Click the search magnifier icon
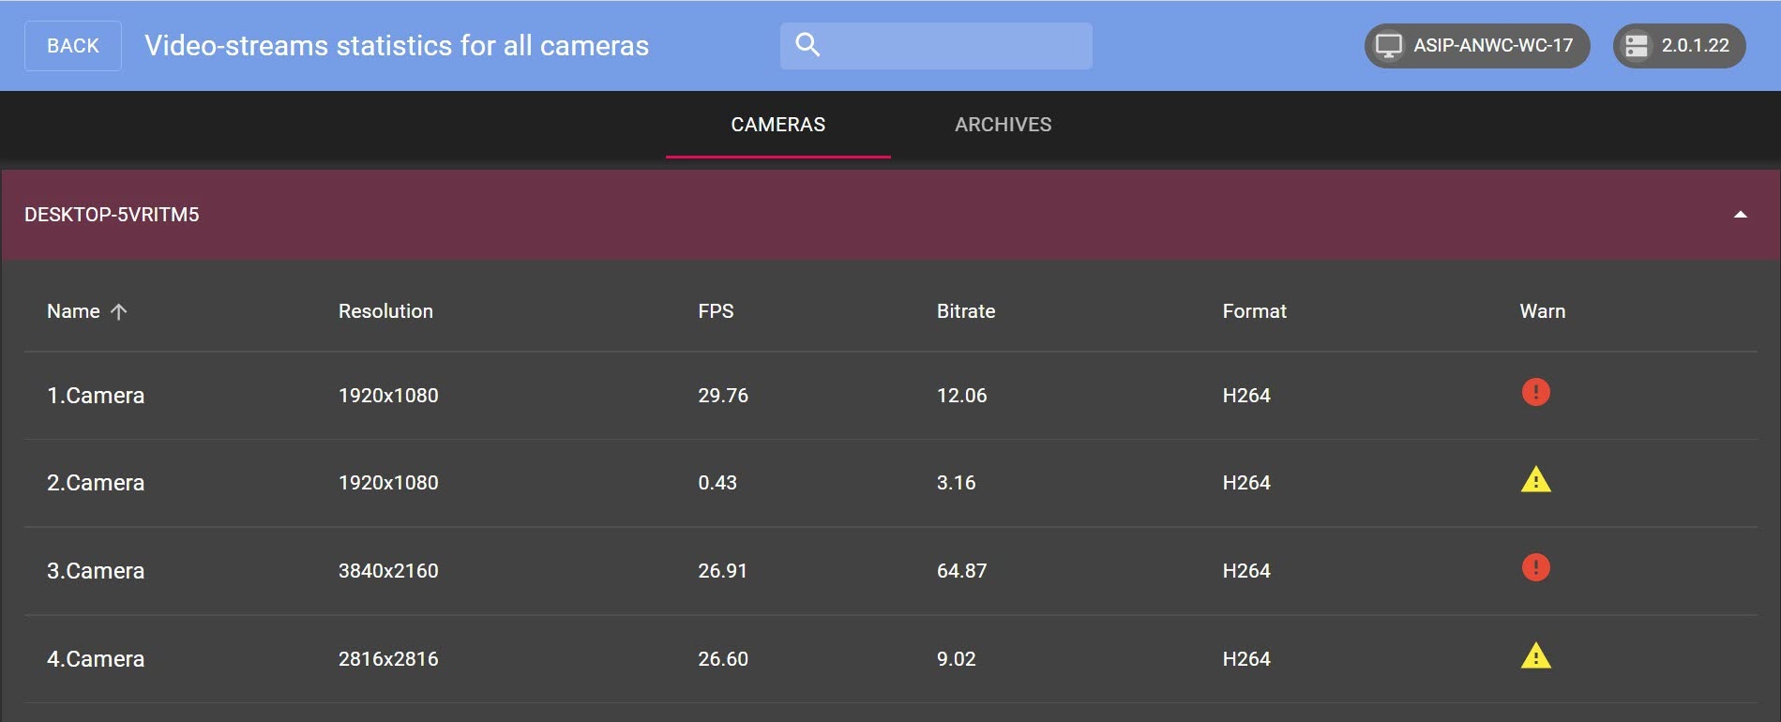Image resolution: width=1781 pixels, height=722 pixels. (x=807, y=45)
